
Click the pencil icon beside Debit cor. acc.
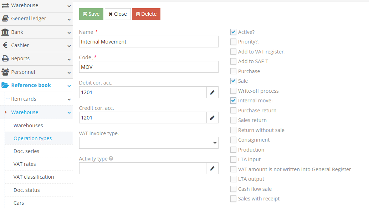pyautogui.click(x=212, y=92)
